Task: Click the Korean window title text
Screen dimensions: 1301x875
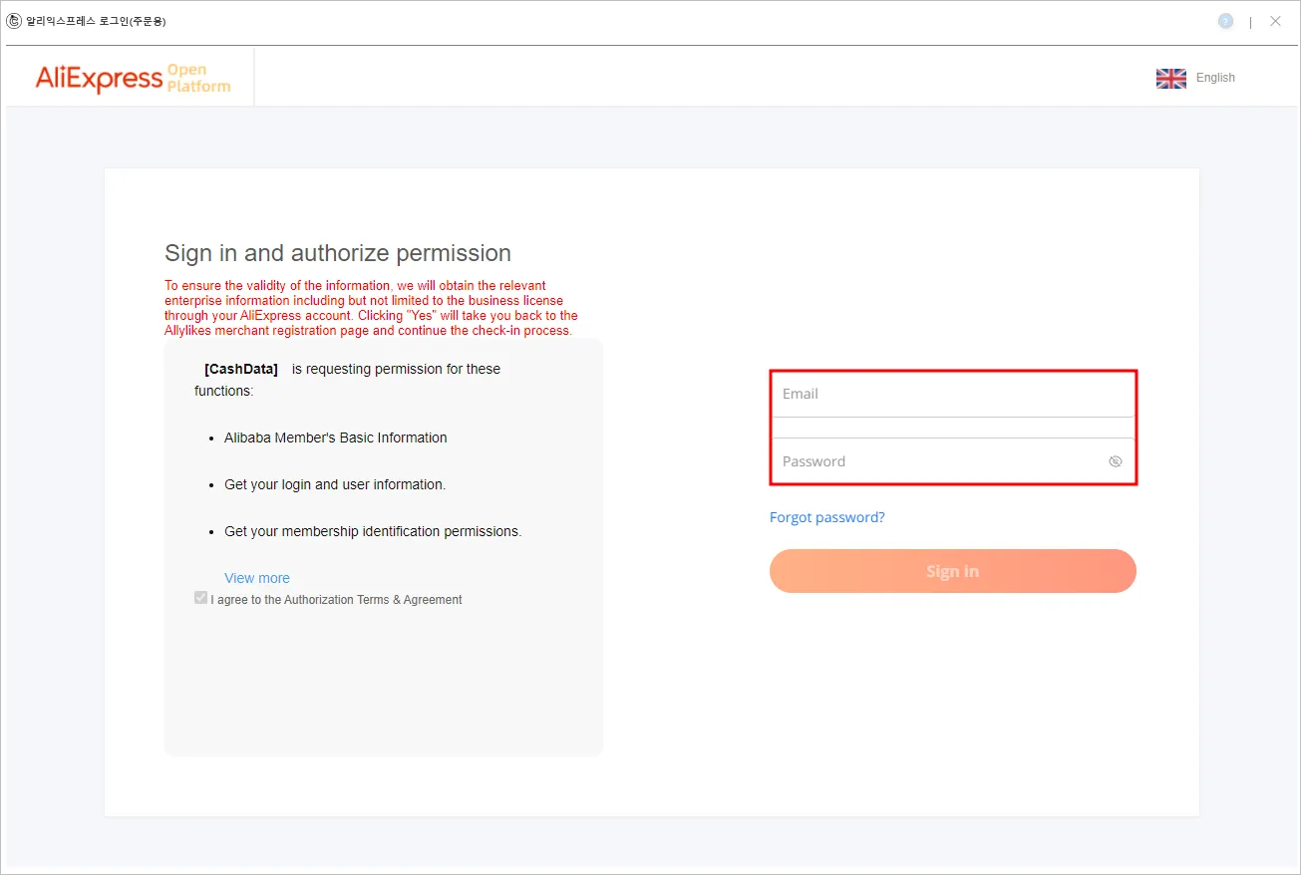Action: pyautogui.click(x=96, y=21)
